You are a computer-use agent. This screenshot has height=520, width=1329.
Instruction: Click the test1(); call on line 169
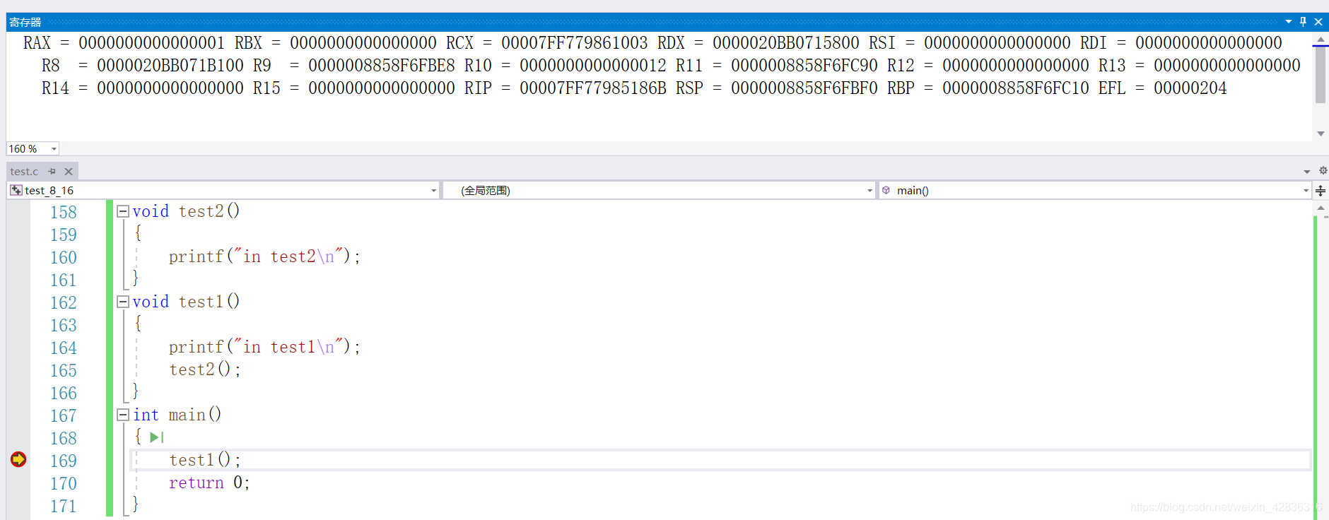point(205,460)
